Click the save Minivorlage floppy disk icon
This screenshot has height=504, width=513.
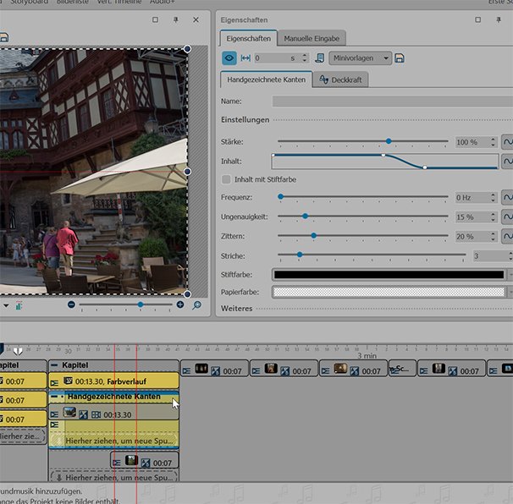(x=399, y=58)
